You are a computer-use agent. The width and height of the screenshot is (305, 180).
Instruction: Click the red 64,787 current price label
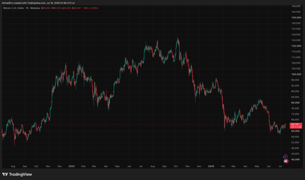295,124
